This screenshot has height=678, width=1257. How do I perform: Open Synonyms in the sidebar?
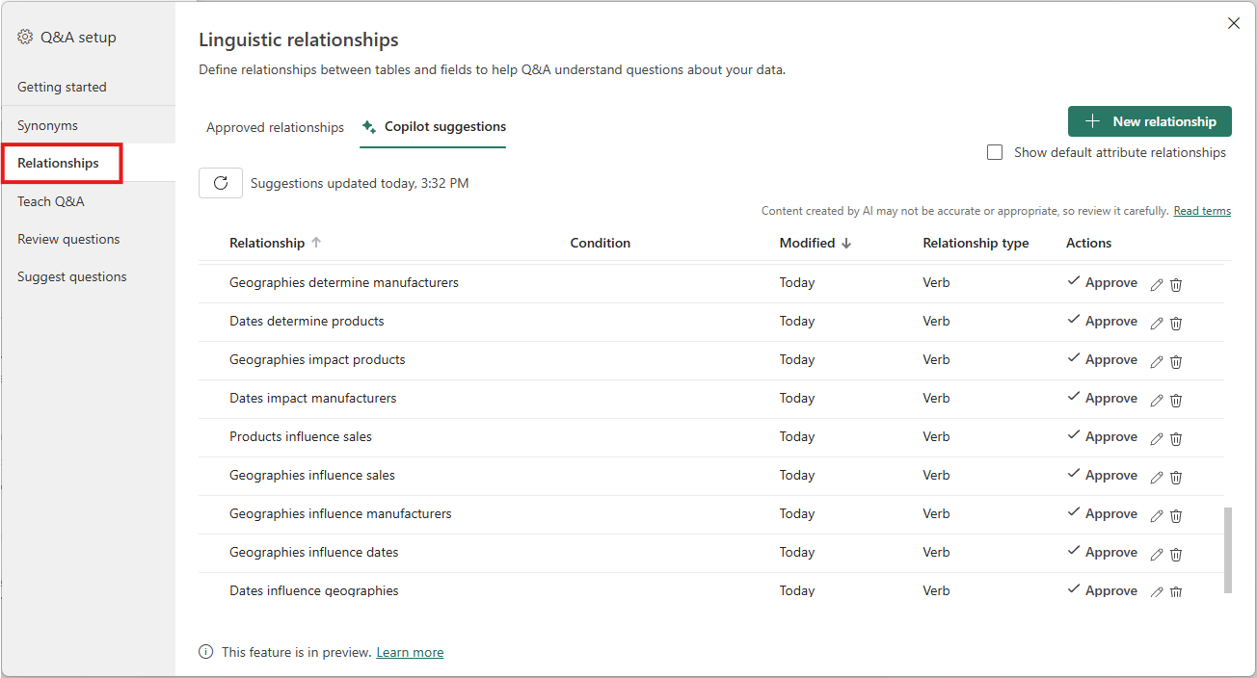47,125
